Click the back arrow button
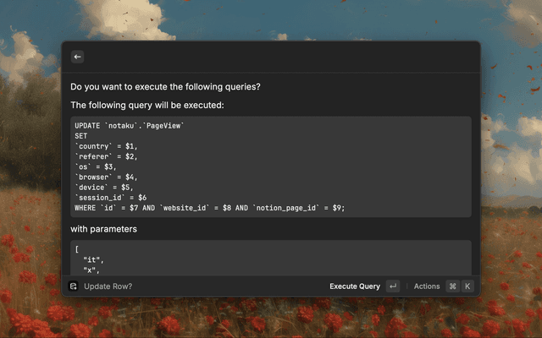Image resolution: width=542 pixels, height=338 pixels. point(77,57)
